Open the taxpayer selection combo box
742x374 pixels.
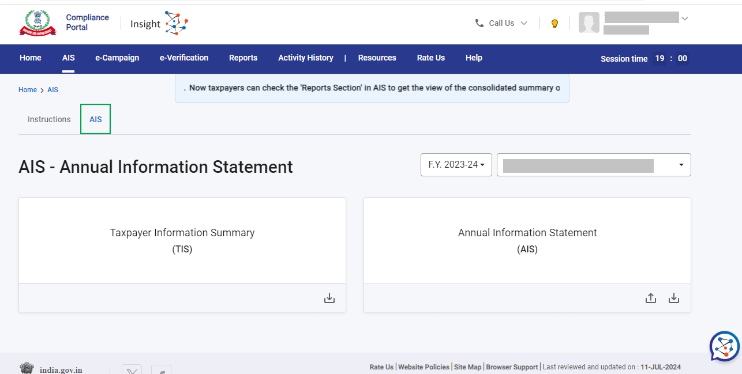coord(594,165)
